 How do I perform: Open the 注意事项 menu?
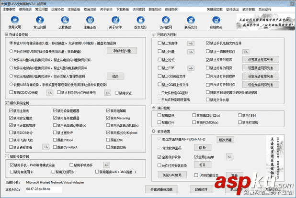click(x=9, y=10)
